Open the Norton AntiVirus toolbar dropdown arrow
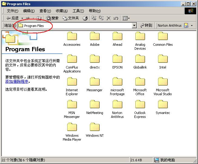The width and height of the screenshot is (198, 164). point(192,25)
